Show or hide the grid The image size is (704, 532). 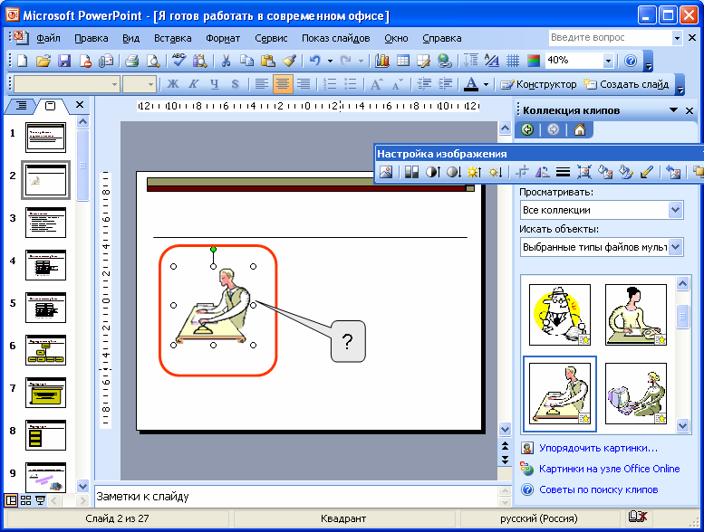click(x=513, y=61)
